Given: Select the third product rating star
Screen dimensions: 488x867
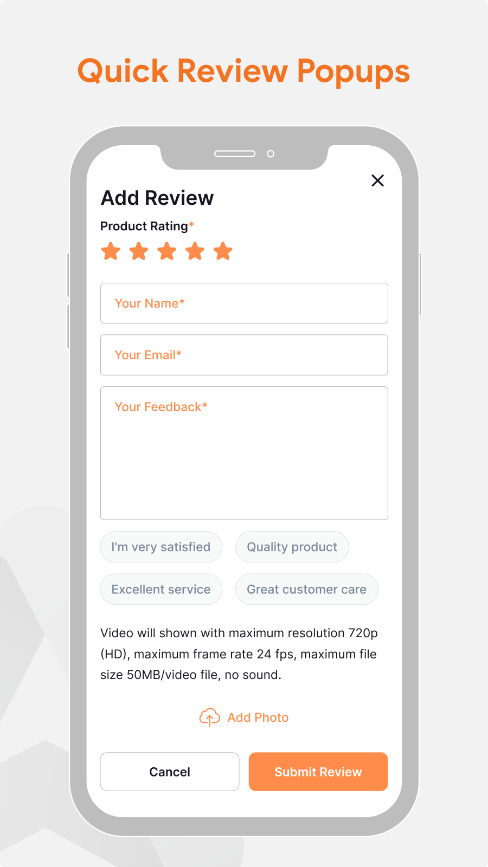Looking at the screenshot, I should pyautogui.click(x=167, y=251).
